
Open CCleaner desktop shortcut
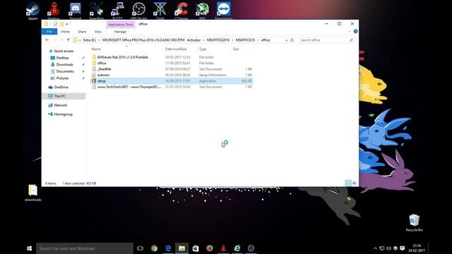(x=181, y=10)
